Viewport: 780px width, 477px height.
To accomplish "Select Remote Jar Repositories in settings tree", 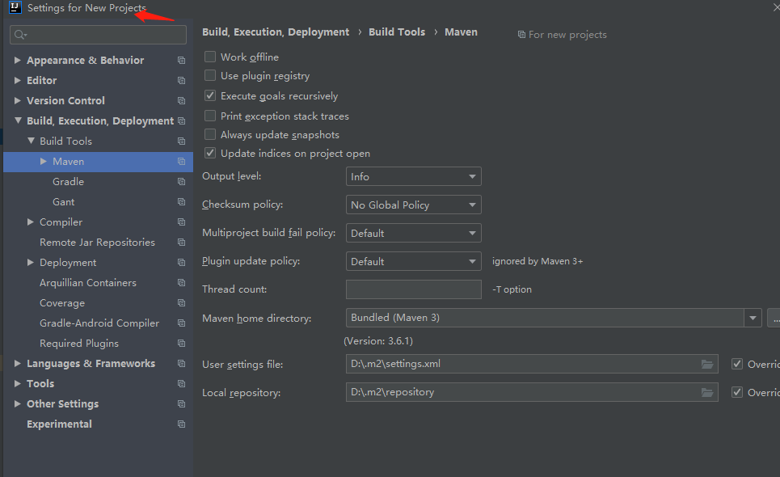I will [x=97, y=243].
